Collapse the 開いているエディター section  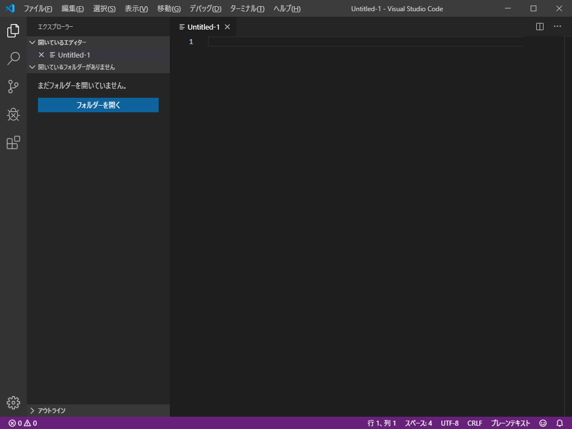(98, 42)
